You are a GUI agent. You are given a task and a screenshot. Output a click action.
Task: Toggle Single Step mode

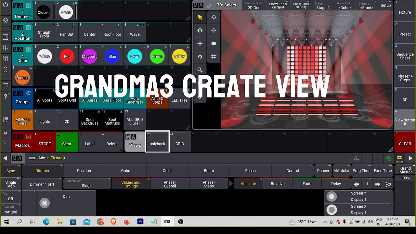click(11, 184)
